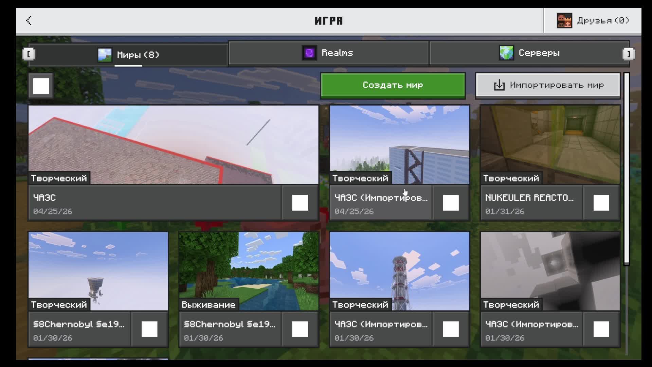Switch to the Серверы tab
The width and height of the screenshot is (652, 367).
click(x=529, y=53)
